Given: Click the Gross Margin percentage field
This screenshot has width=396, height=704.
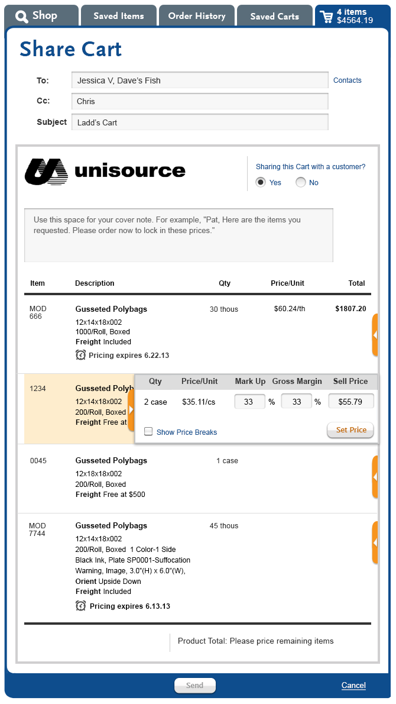Looking at the screenshot, I should click(x=296, y=401).
